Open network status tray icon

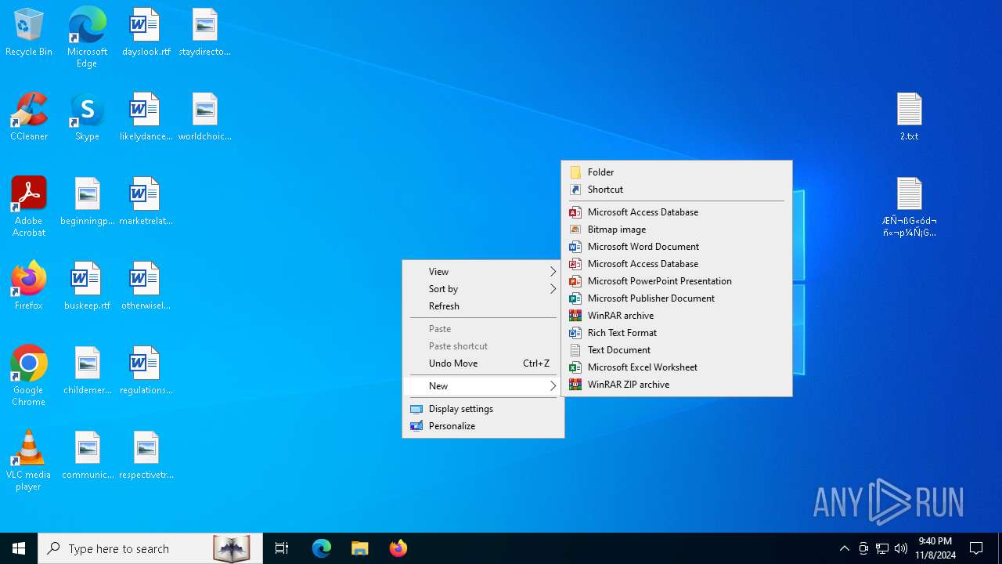tap(882, 548)
